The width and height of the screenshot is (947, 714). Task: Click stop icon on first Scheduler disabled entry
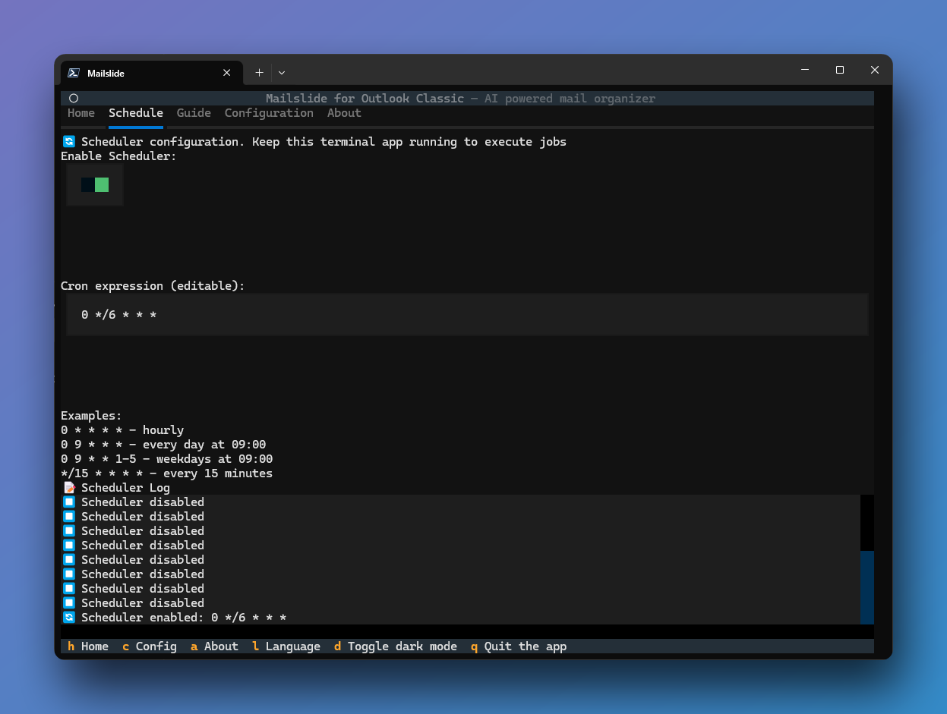69,502
